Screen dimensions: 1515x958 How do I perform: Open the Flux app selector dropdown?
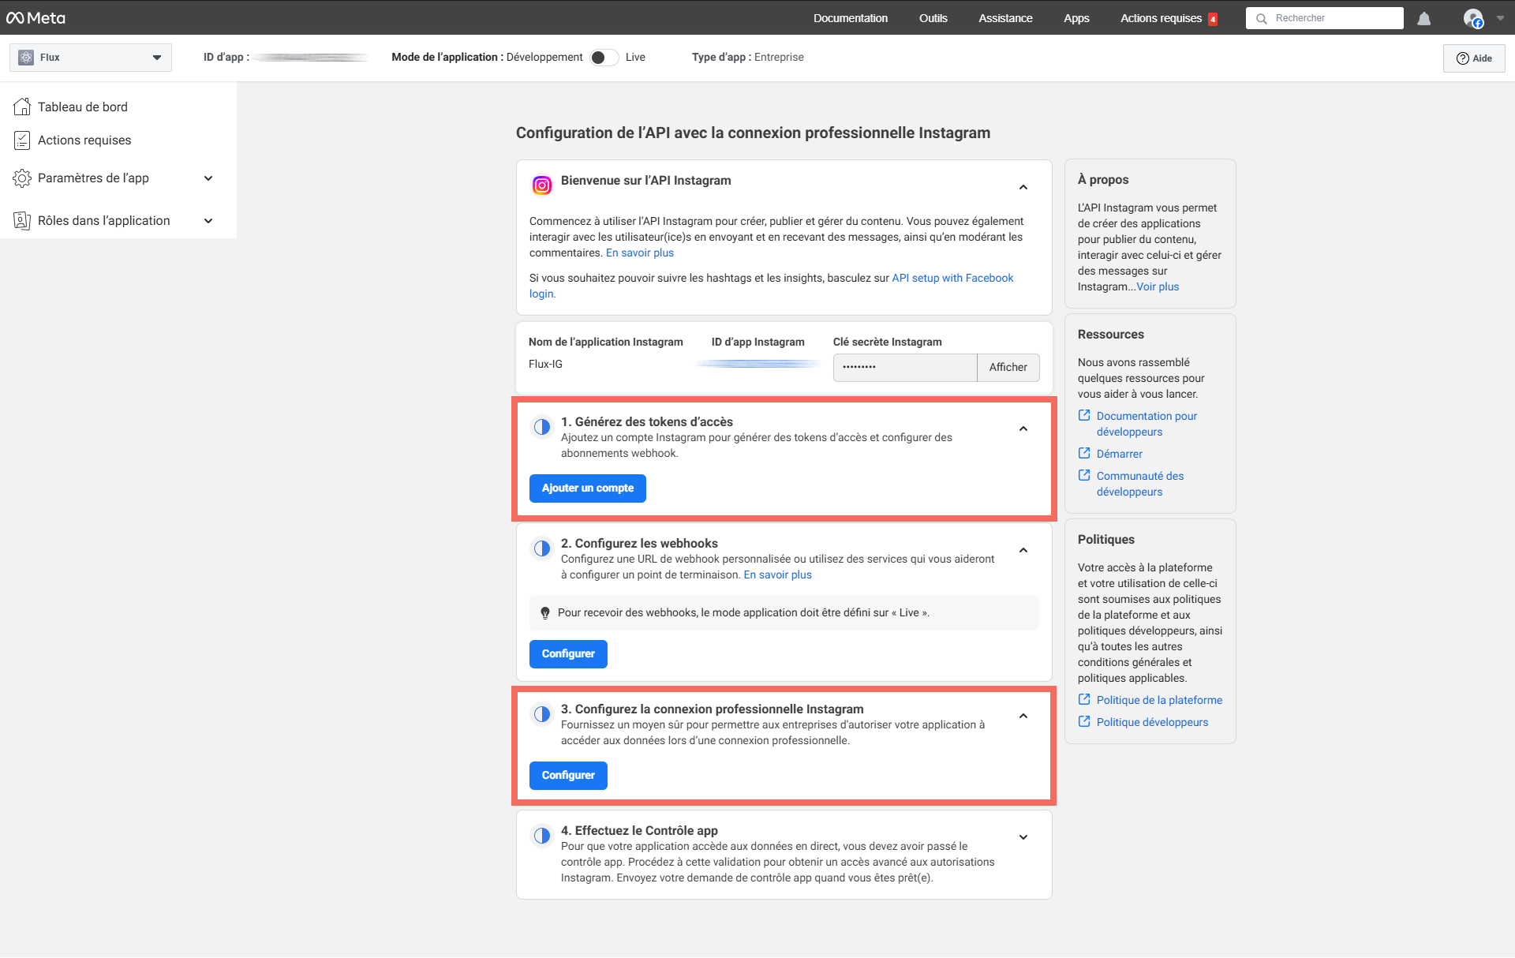pos(91,58)
